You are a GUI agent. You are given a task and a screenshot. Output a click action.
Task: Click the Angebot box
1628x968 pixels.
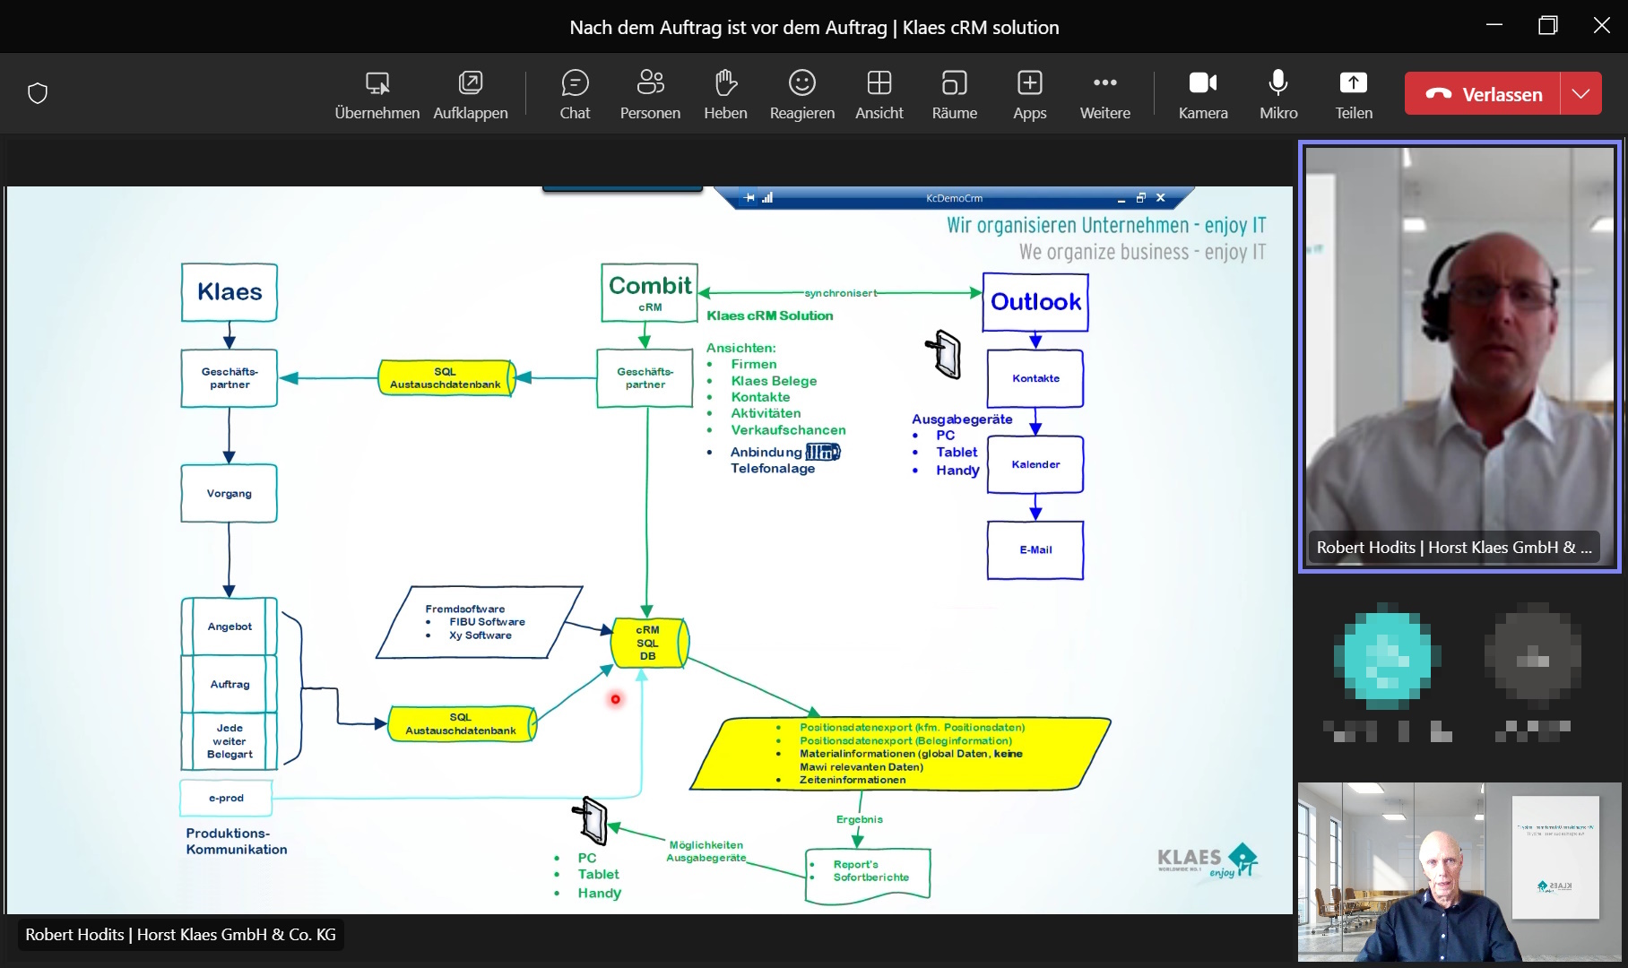pyautogui.click(x=229, y=627)
